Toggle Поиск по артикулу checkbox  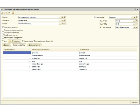[x=3, y=27]
